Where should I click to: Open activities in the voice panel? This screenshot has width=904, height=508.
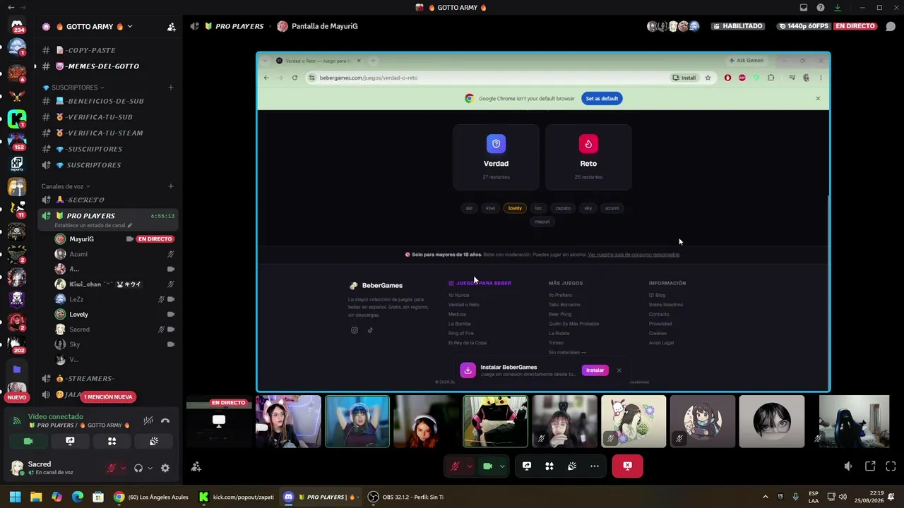click(x=112, y=441)
